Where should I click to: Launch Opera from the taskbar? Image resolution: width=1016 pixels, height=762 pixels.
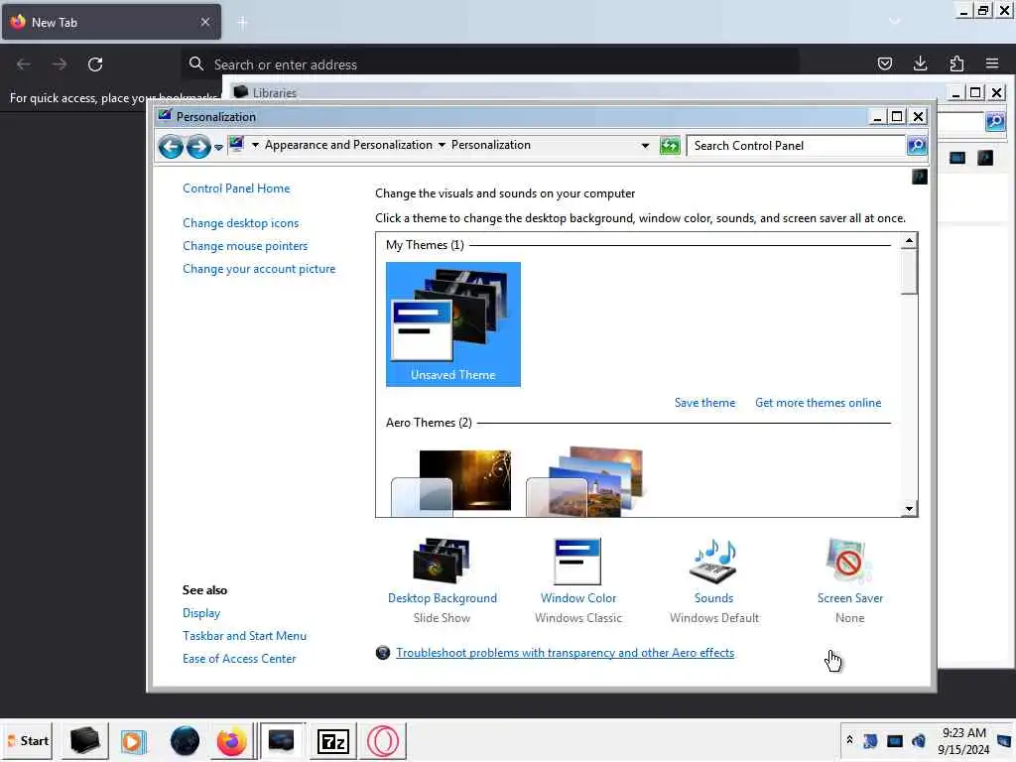382,741
